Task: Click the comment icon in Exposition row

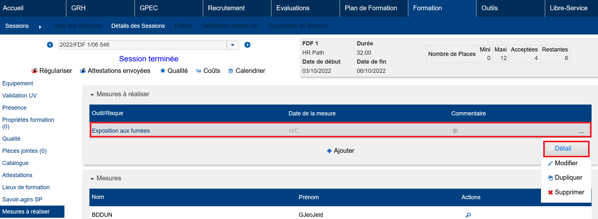Action: [x=455, y=131]
